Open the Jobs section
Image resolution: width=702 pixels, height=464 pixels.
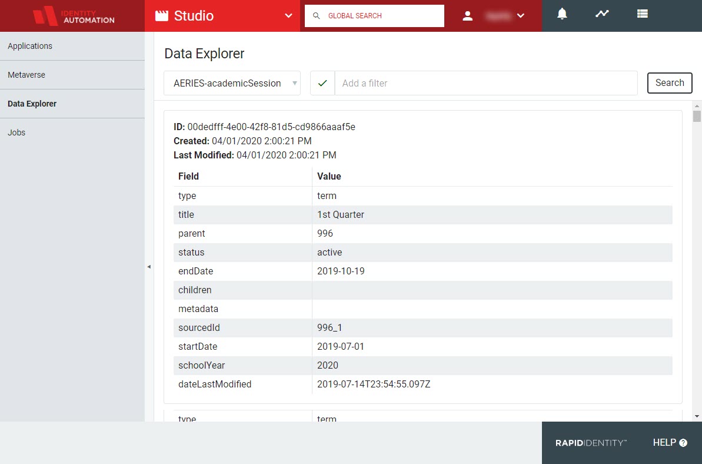point(16,132)
